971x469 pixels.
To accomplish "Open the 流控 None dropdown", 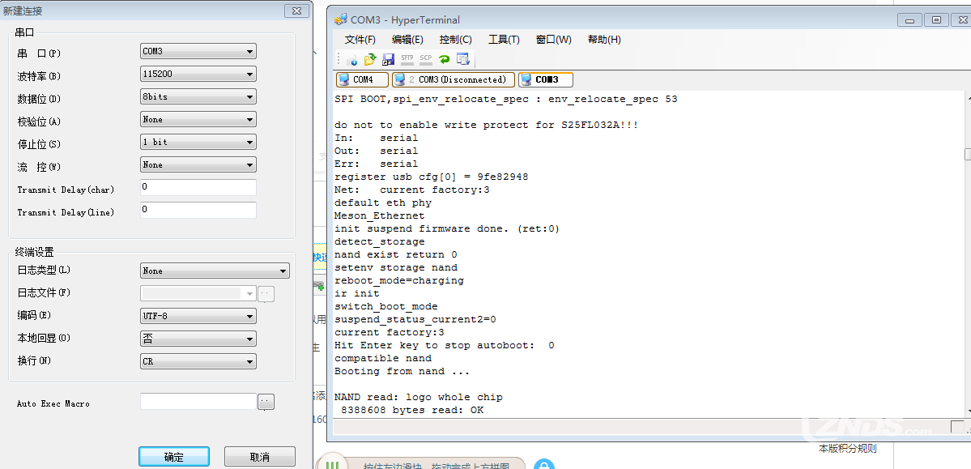I will point(198,164).
